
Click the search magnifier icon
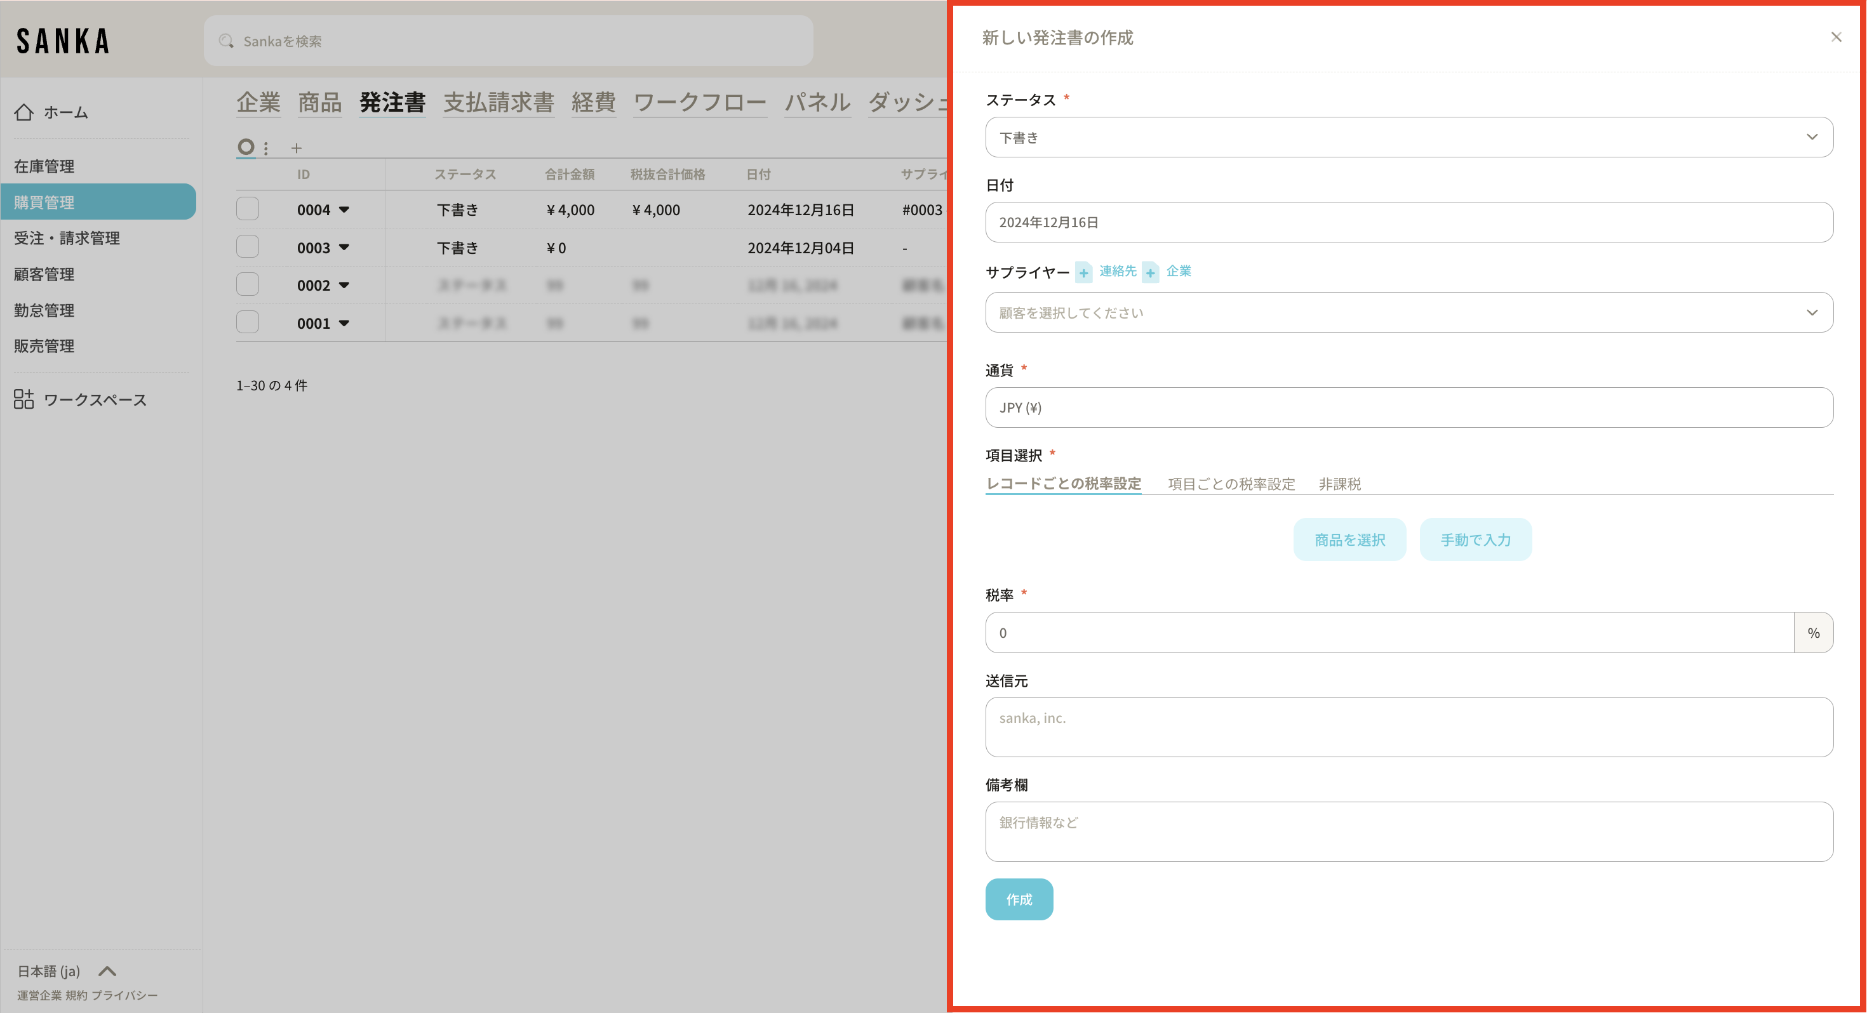226,41
